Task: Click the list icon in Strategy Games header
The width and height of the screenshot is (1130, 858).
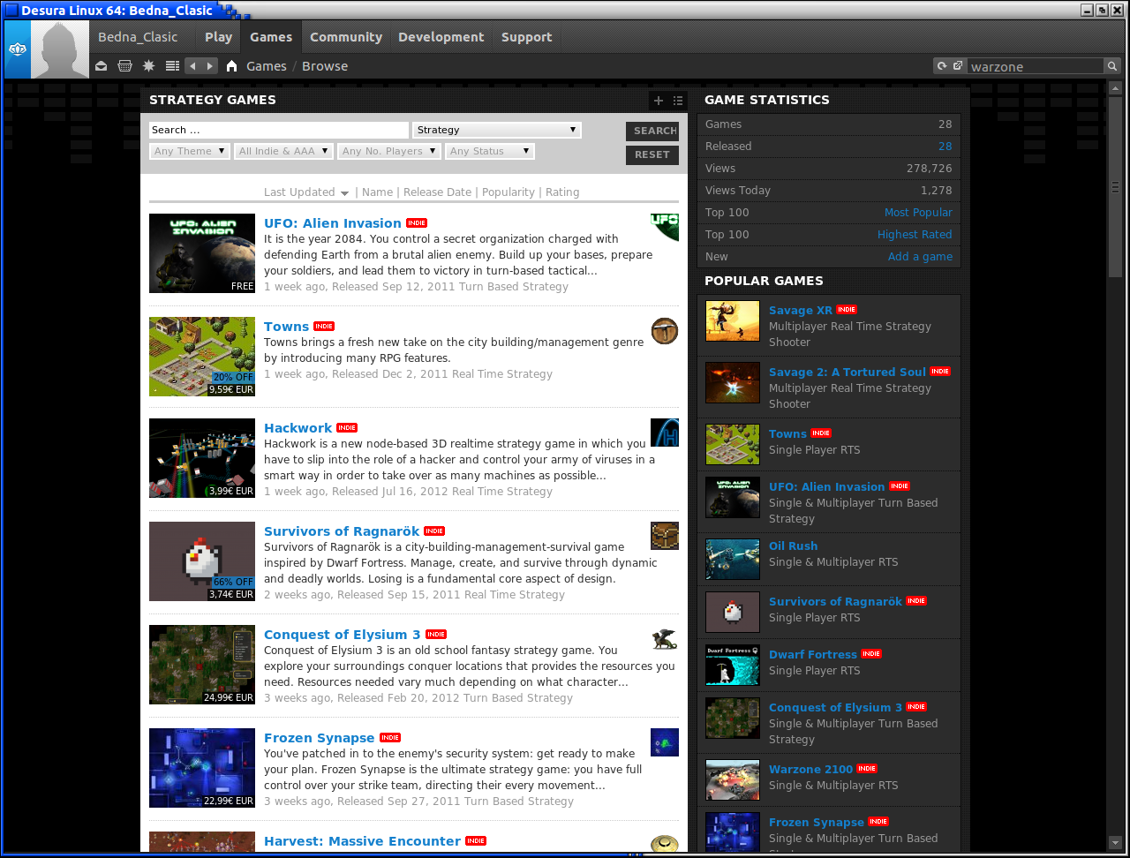Action: [677, 101]
